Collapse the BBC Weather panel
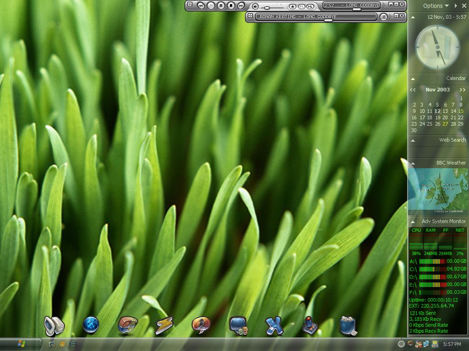 413,163
